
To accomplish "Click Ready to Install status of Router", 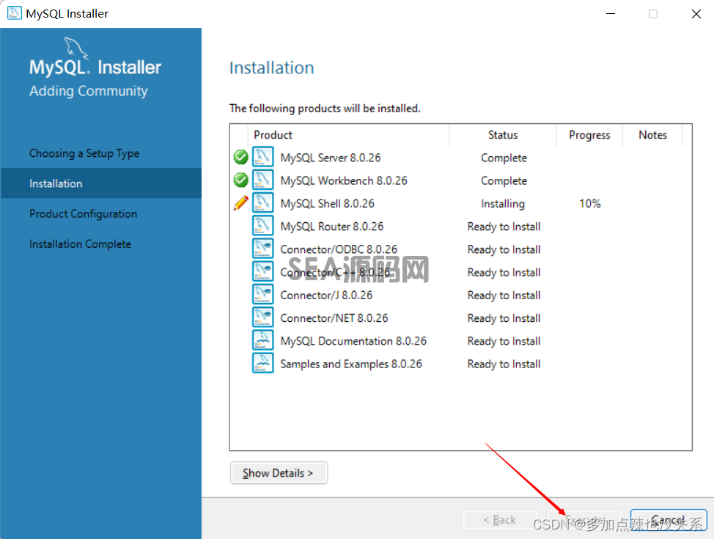I will (504, 227).
